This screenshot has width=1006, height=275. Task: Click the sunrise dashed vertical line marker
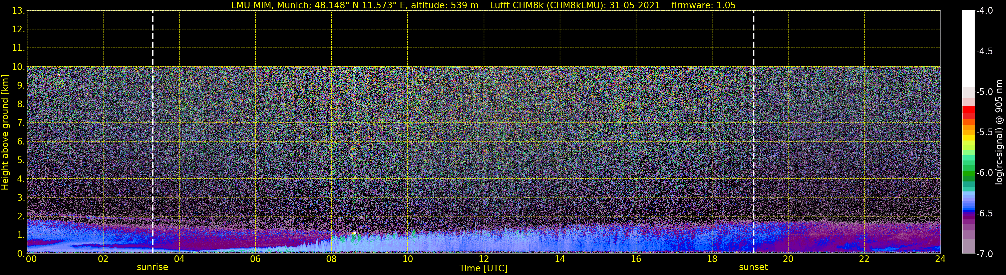(x=152, y=132)
